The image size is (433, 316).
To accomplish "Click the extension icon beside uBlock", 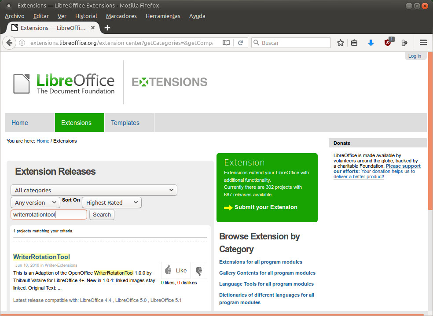I will click(404, 43).
